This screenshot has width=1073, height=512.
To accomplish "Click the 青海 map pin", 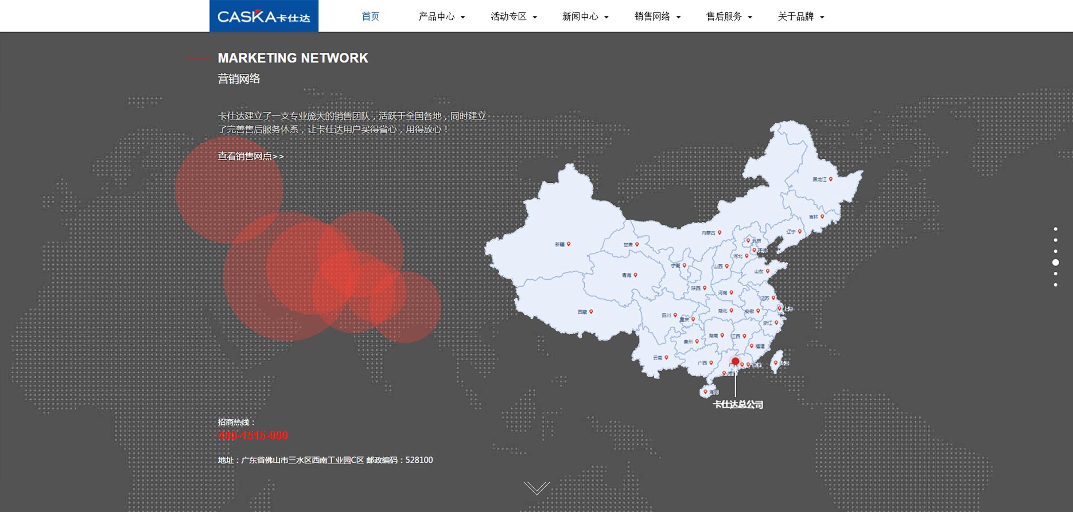I will pos(635,275).
